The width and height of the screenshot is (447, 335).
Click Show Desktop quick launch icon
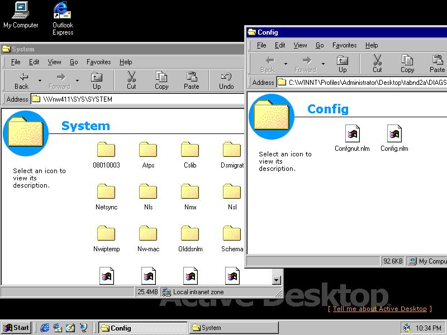point(70,328)
